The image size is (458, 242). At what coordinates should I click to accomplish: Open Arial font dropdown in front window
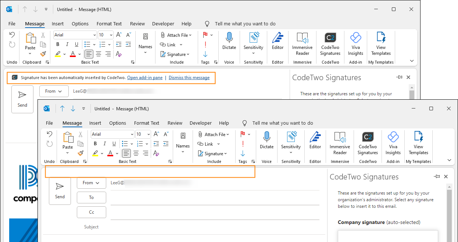[132, 134]
